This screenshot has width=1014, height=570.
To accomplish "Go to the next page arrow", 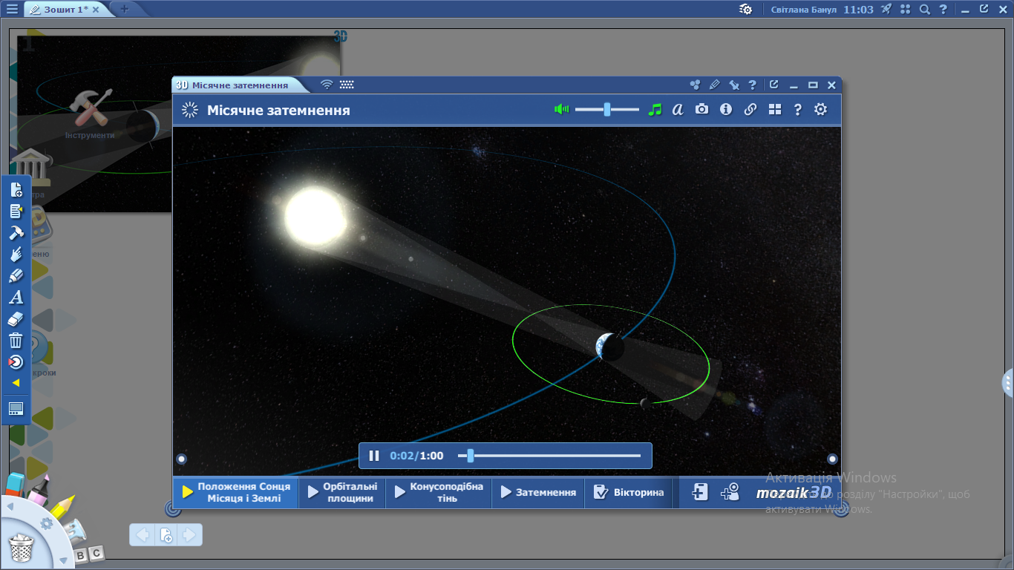I will coord(189,534).
